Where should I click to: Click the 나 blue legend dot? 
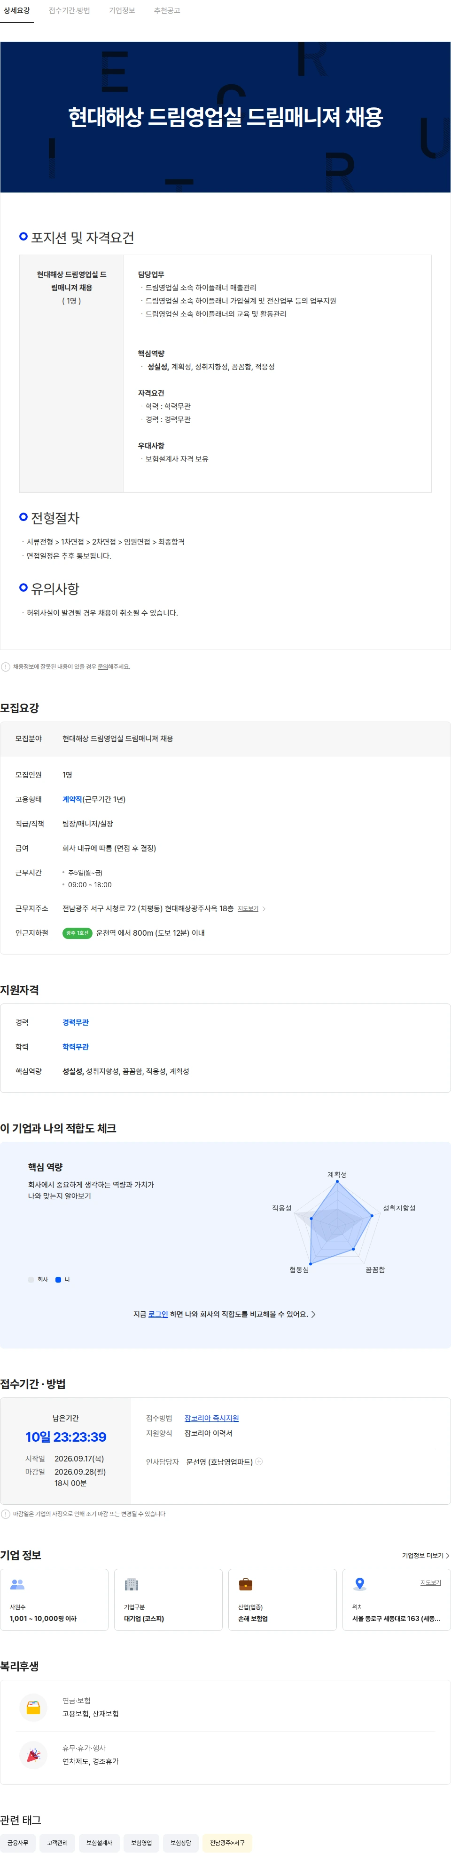click(x=58, y=1279)
